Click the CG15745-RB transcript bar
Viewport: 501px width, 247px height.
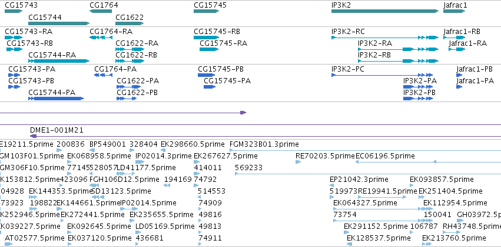click(207, 38)
